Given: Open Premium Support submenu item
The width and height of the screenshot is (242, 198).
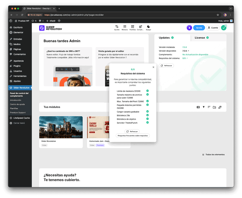Looking at the screenshot, I should [18, 113].
